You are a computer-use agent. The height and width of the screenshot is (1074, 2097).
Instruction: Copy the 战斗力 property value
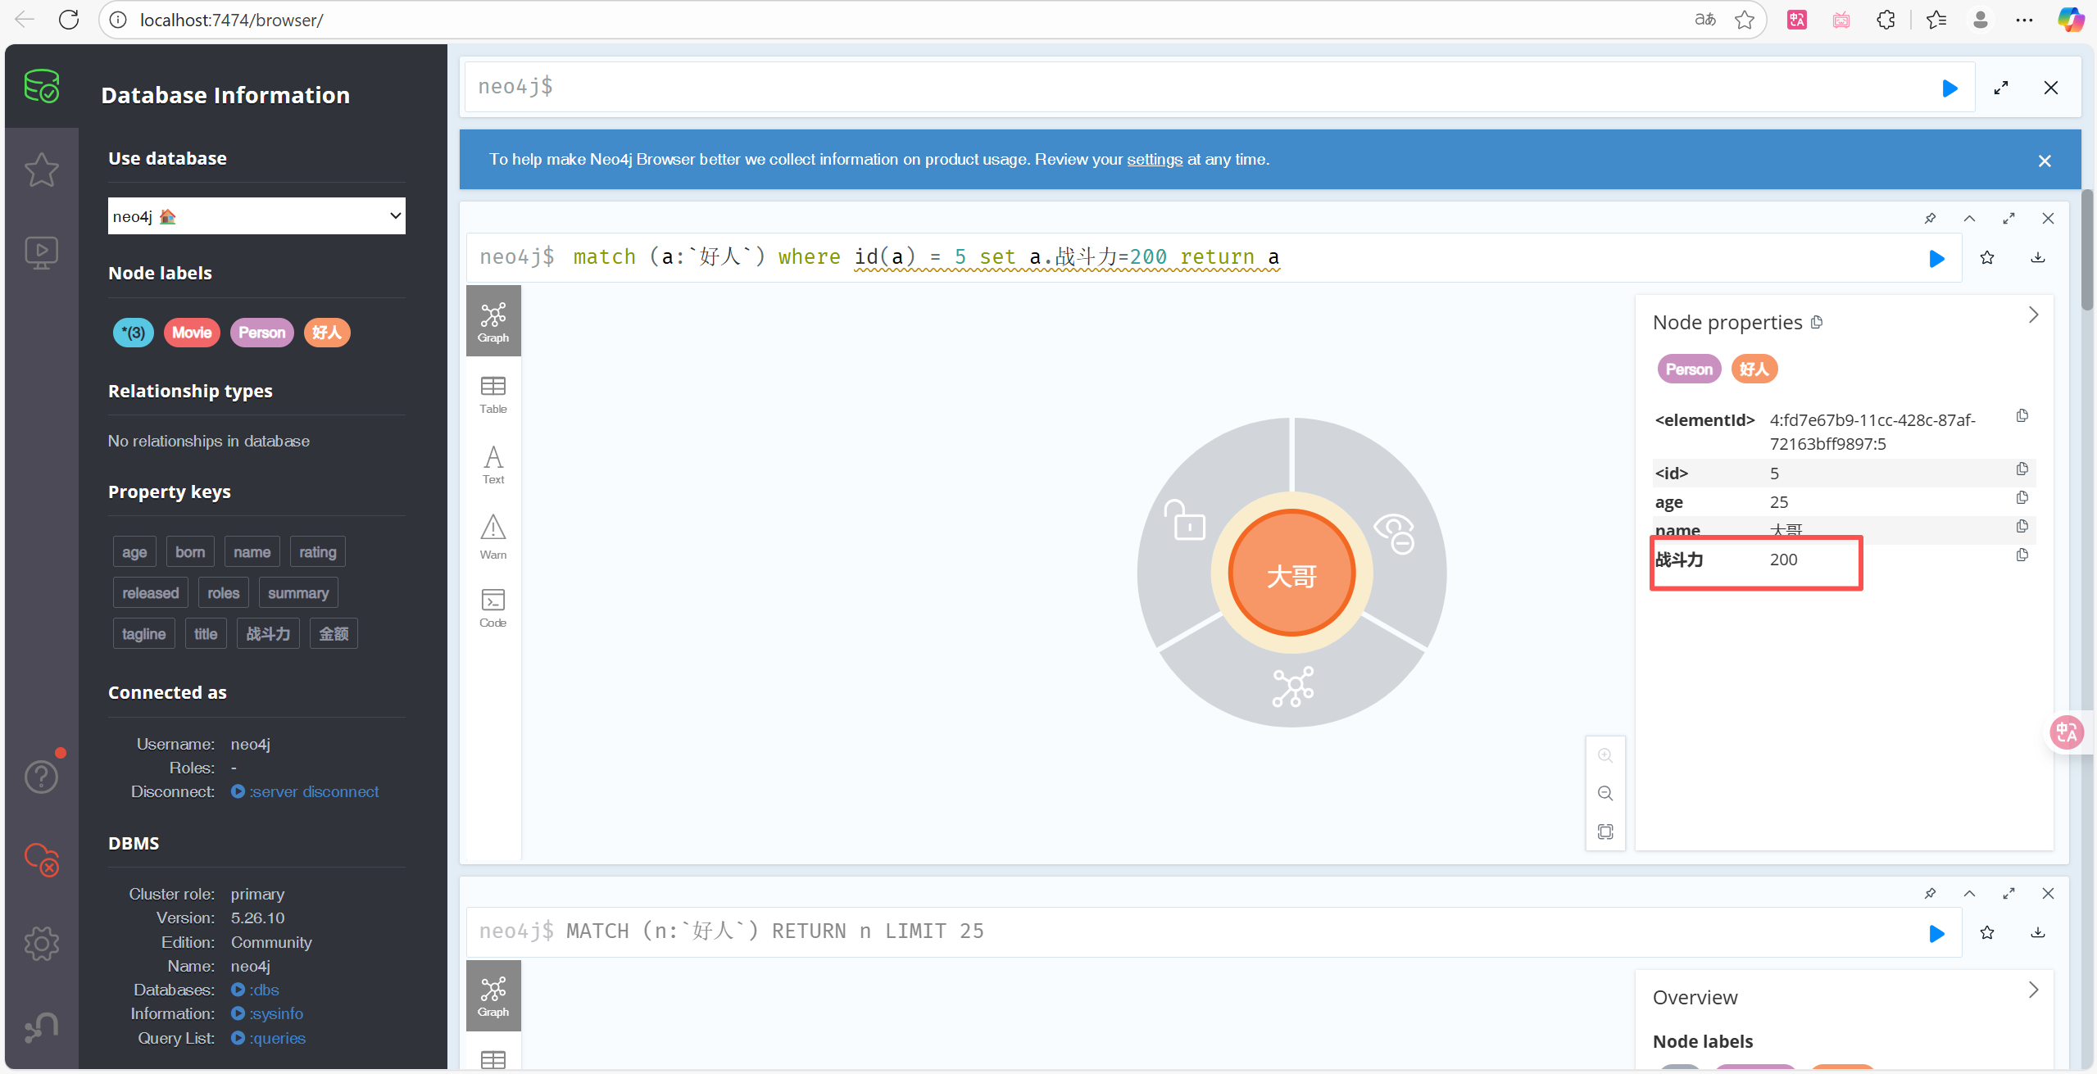tap(2022, 555)
